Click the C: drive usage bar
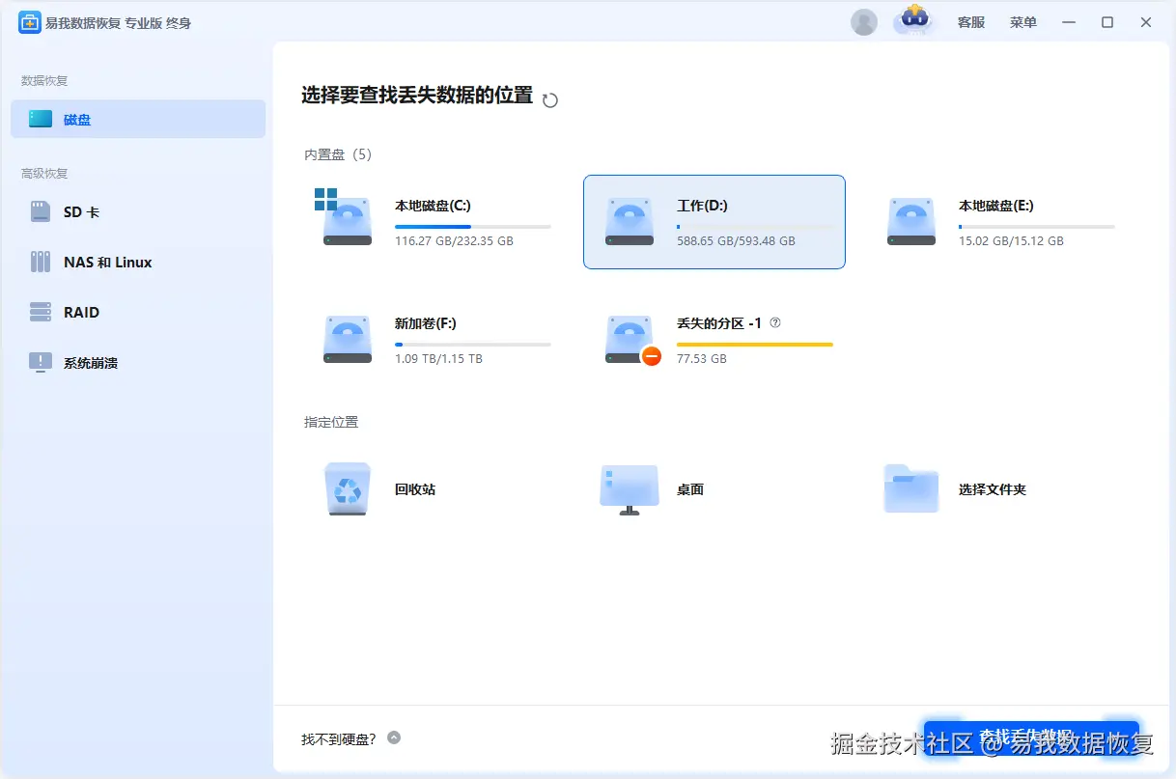1176x779 pixels. point(472,227)
